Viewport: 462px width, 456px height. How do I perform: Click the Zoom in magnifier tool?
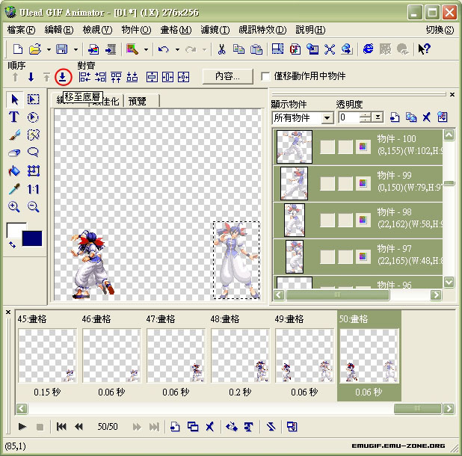click(14, 207)
